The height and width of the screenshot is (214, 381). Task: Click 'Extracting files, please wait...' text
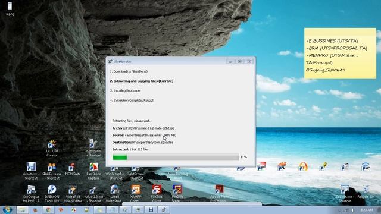click(x=132, y=121)
